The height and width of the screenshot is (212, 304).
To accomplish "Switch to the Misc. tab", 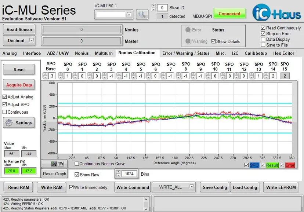I will [220, 53].
